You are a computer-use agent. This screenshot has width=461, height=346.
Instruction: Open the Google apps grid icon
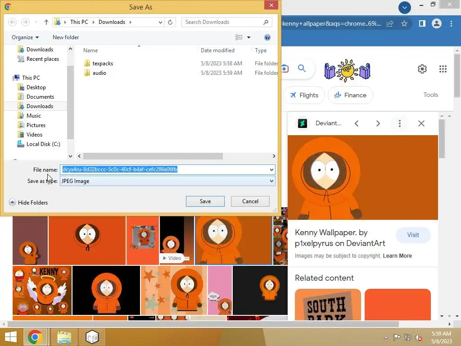[443, 69]
